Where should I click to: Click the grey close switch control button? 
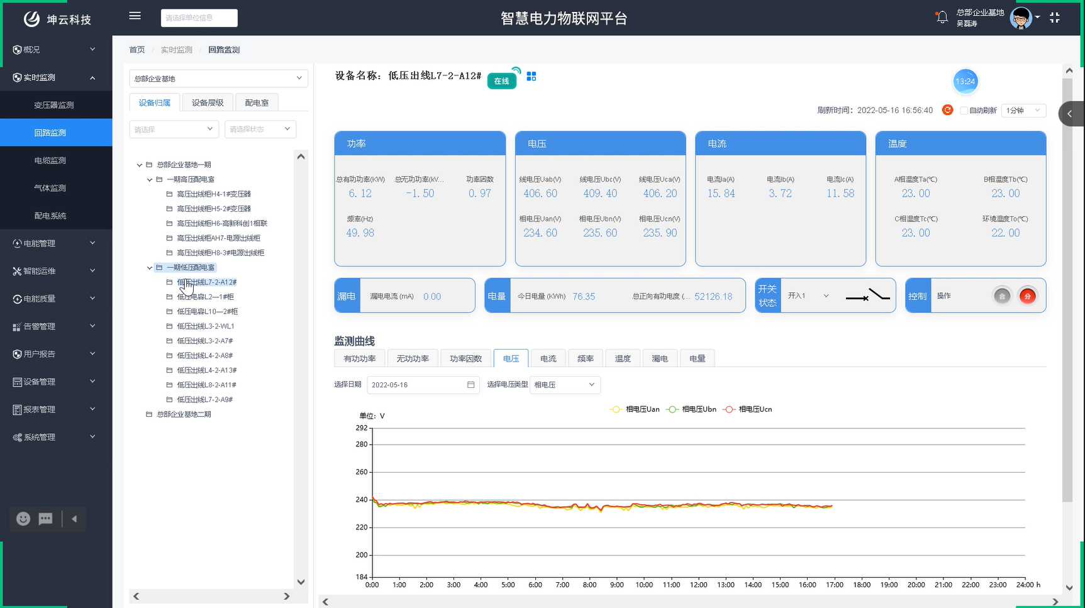[x=1002, y=296]
